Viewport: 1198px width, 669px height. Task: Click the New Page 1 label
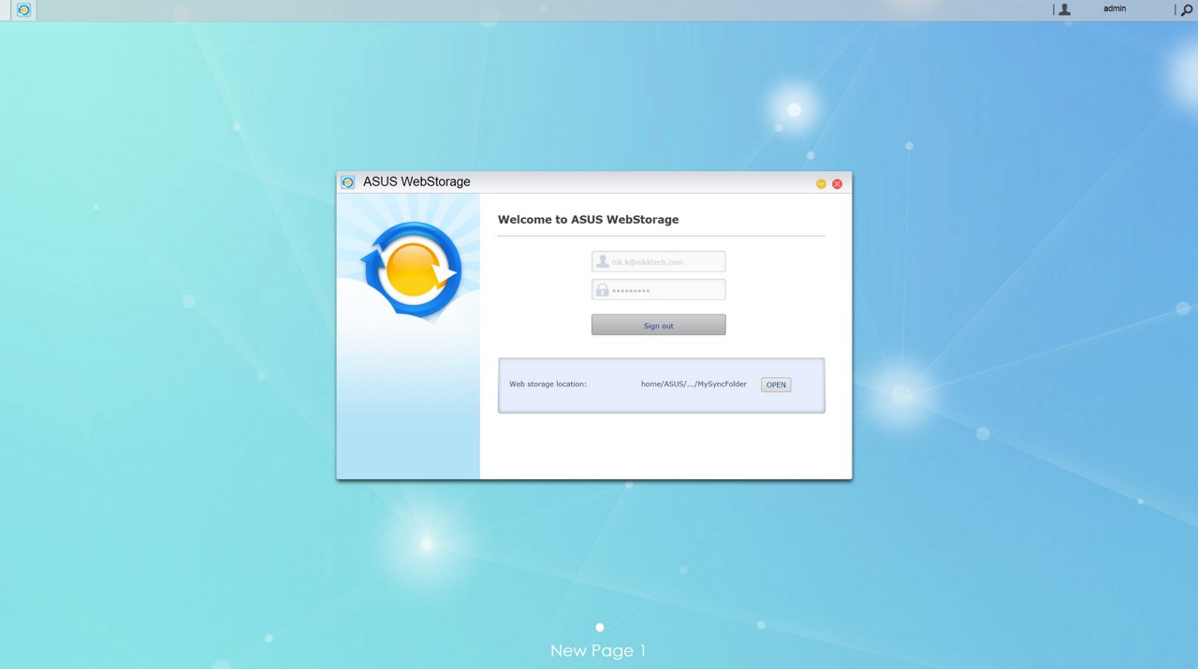598,651
